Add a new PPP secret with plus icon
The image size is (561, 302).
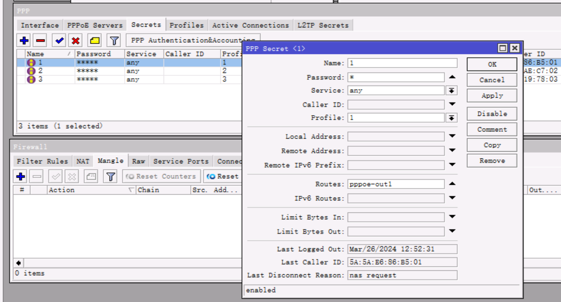24,41
